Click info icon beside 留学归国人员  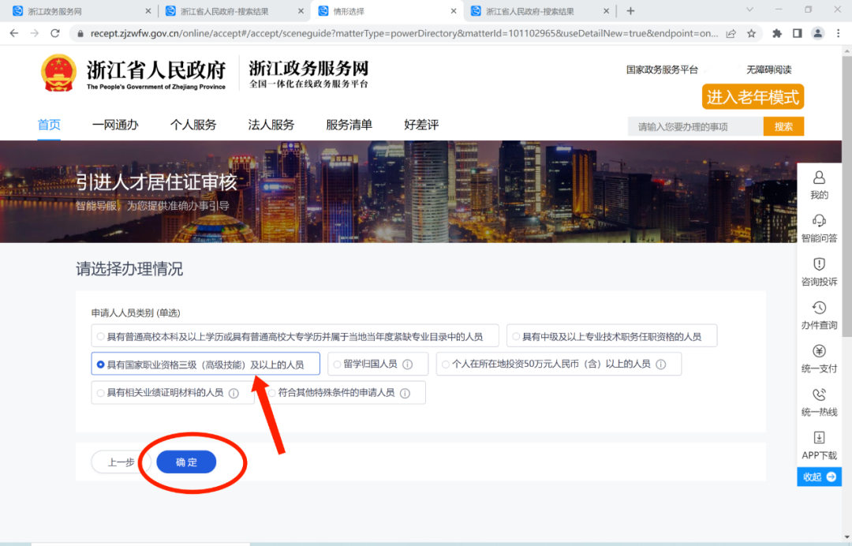(408, 365)
